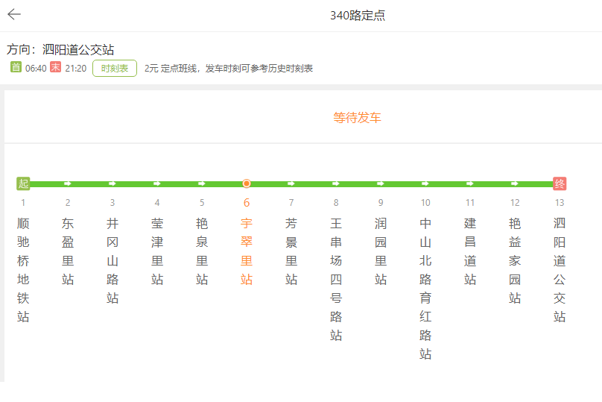Image resolution: width=602 pixels, height=402 pixels.
Task: Click orange stop number 6
Action: pos(247,203)
